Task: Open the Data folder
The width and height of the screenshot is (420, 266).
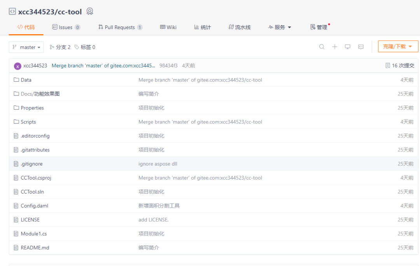Action: [x=26, y=80]
